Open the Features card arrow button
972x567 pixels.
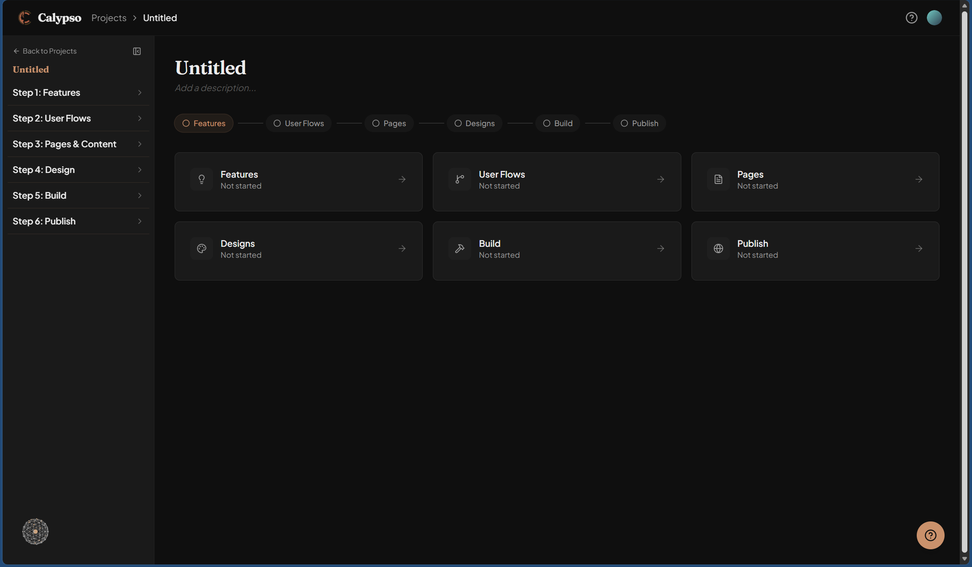pos(401,179)
